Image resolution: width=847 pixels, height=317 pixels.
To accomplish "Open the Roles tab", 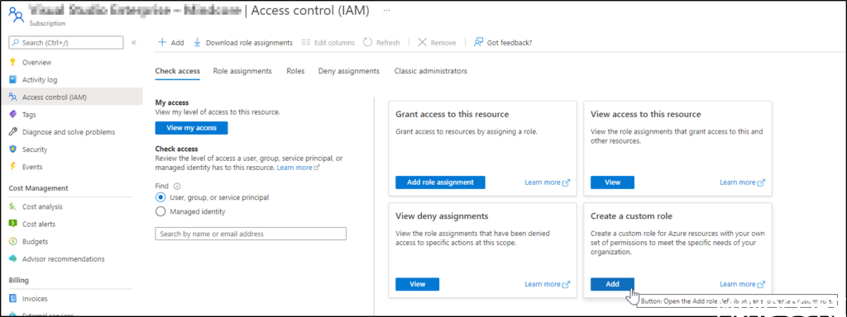I will [x=295, y=71].
